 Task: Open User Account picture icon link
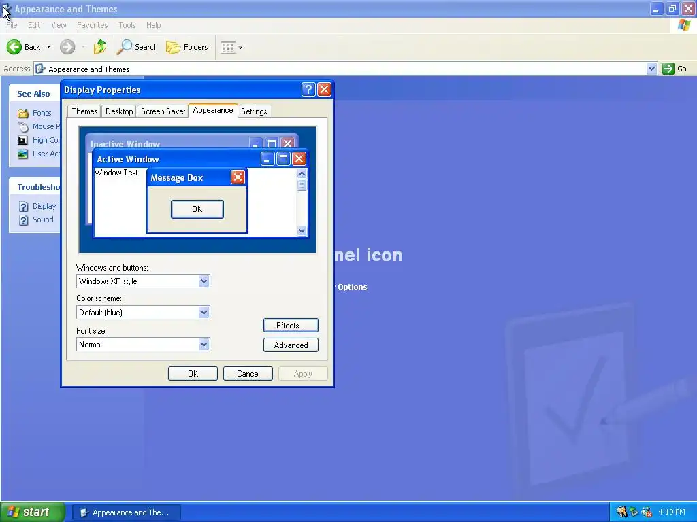point(22,154)
